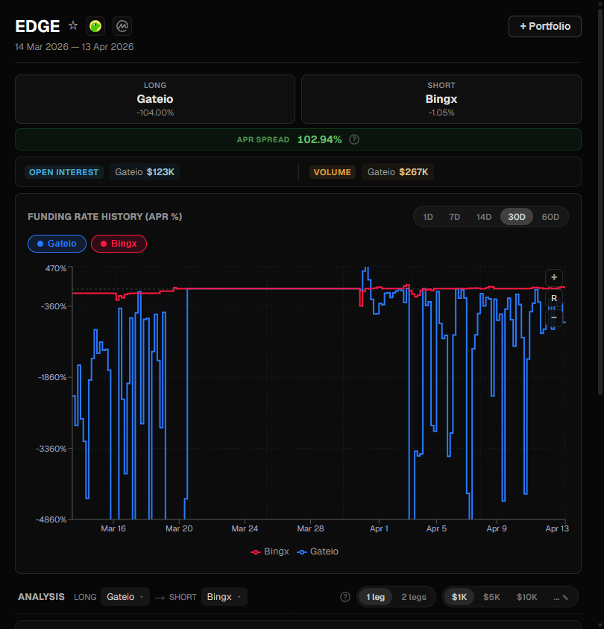The image size is (604, 629).
Task: Click the SHORT Bingx card
Action: click(441, 99)
